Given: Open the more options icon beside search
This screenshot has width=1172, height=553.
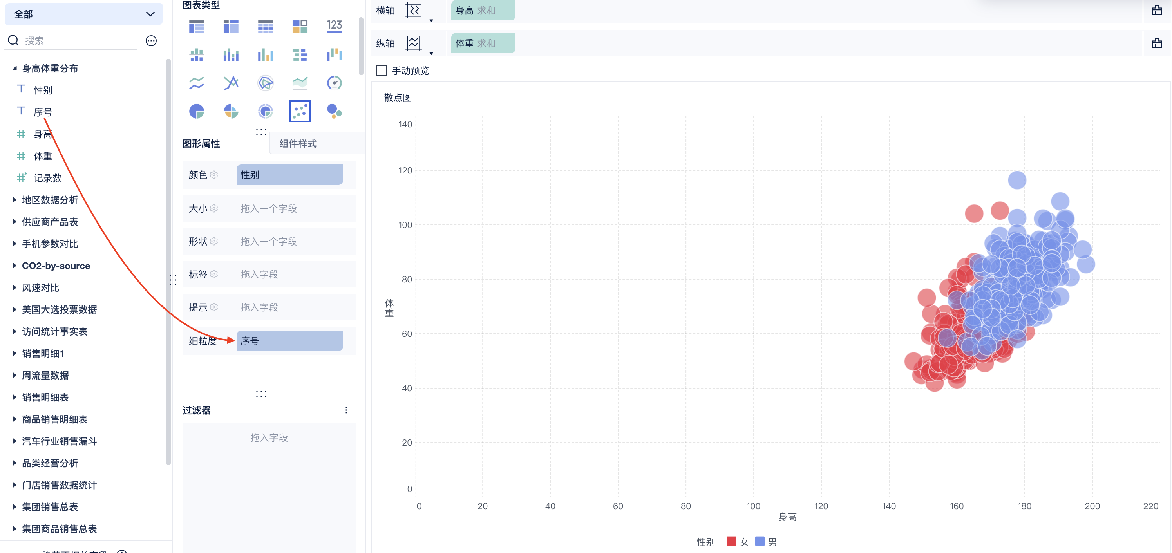Looking at the screenshot, I should click(151, 41).
